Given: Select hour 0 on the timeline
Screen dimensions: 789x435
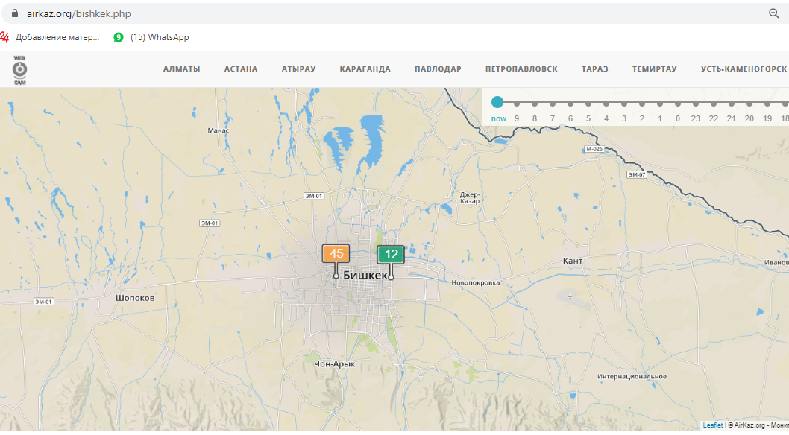Looking at the screenshot, I should tap(677, 104).
